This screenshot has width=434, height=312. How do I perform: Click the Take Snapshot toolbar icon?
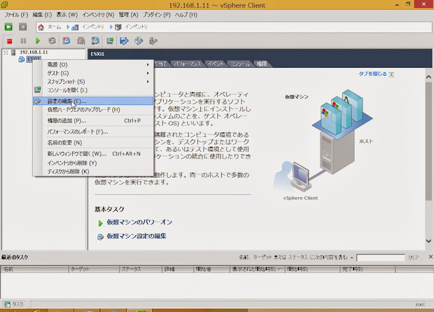pyautogui.click(x=66, y=41)
